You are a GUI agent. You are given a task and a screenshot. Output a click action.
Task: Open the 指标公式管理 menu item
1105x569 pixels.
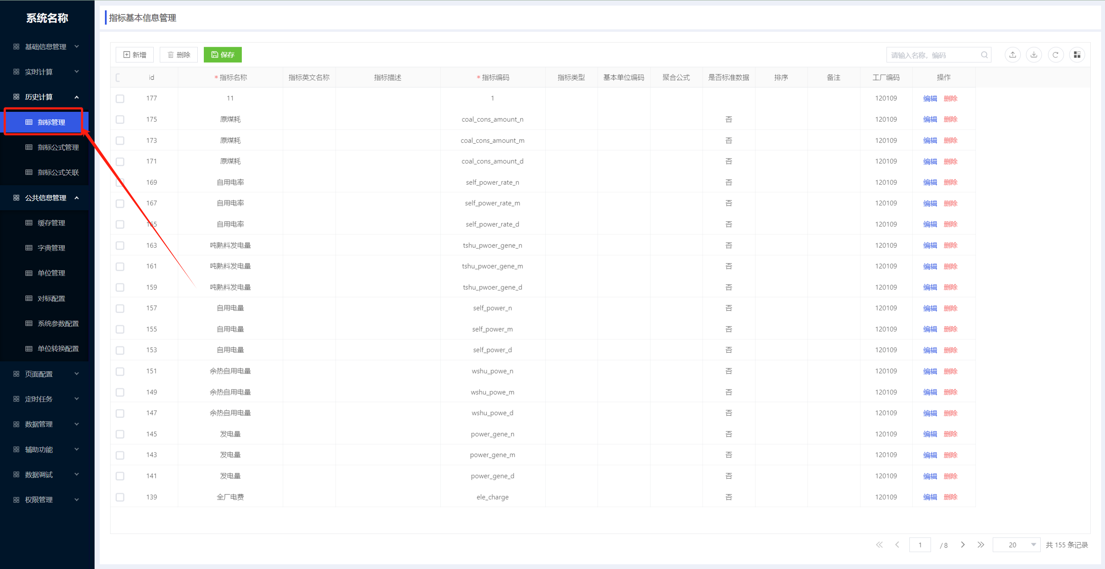(44, 147)
